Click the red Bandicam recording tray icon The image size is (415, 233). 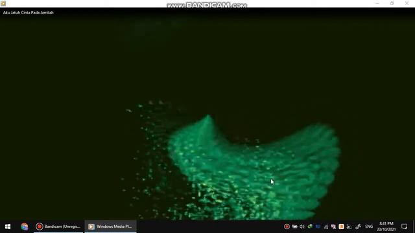(x=287, y=227)
